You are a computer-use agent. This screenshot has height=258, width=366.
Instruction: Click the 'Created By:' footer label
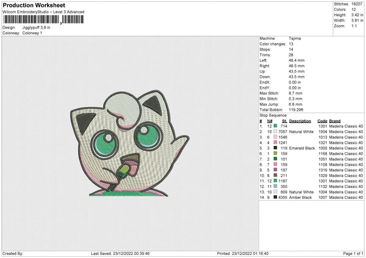tap(13, 253)
